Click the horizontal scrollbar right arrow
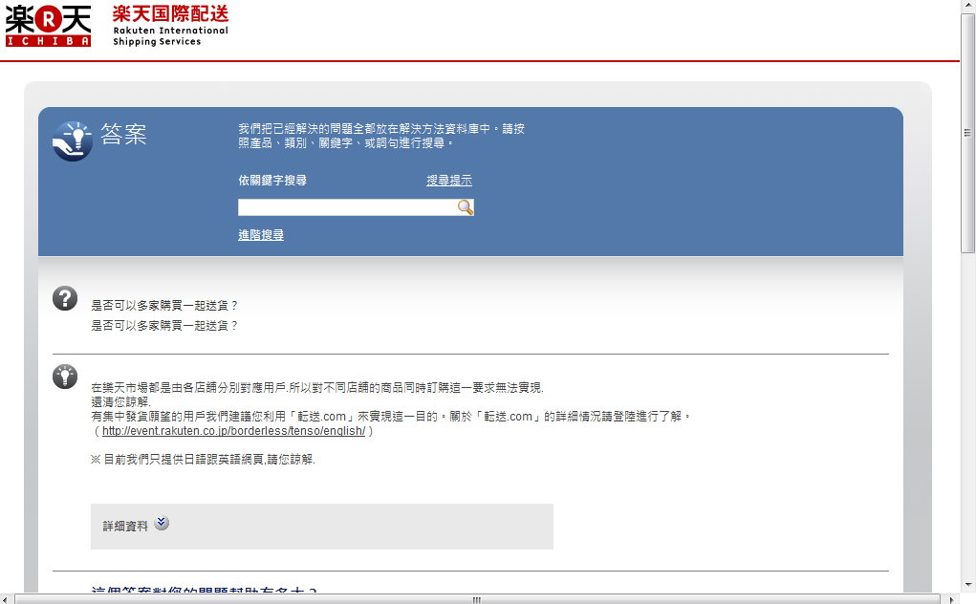The width and height of the screenshot is (976, 604). 952,599
